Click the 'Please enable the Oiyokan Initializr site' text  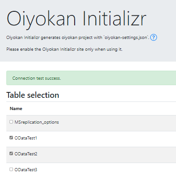(x=64, y=49)
